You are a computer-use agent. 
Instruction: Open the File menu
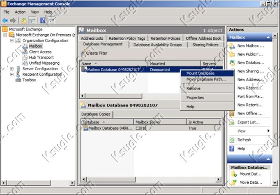click(6, 12)
